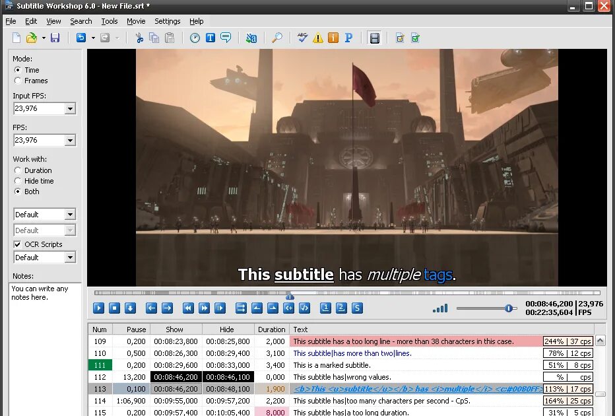615x416 pixels.
Task: Click the subtitle list scroll up arrow
Action: click(x=600, y=341)
